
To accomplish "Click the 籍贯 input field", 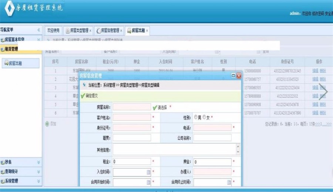I will pyautogui.click(x=132, y=138).
